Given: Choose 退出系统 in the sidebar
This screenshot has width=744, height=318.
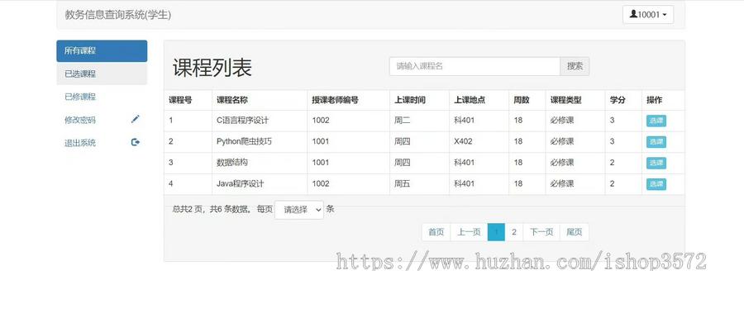Looking at the screenshot, I should (102, 143).
